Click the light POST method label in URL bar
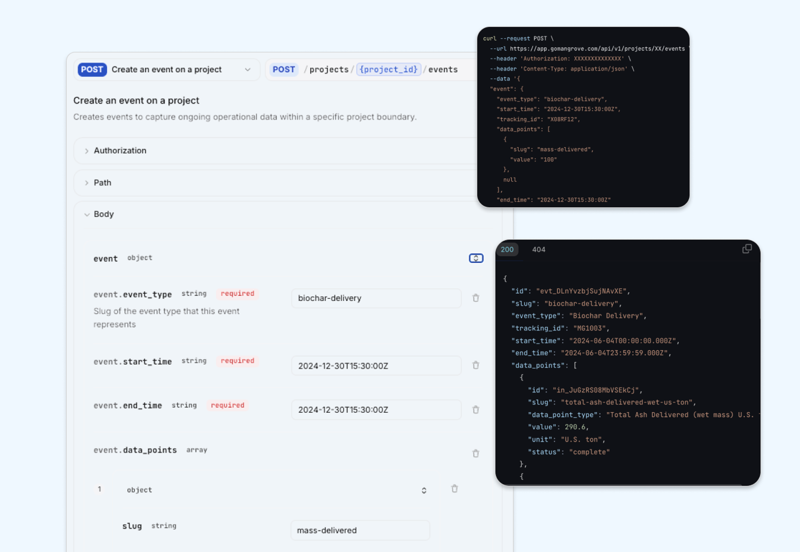800x552 pixels. coord(284,69)
